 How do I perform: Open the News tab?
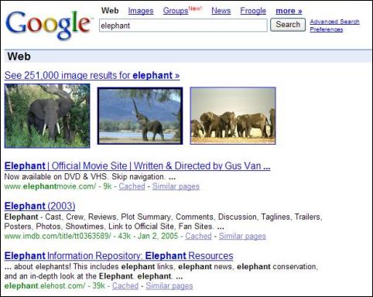(221, 11)
